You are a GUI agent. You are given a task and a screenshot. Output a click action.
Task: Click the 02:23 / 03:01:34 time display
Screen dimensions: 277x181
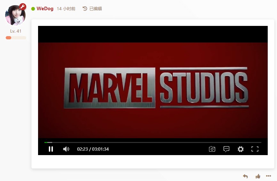[x=93, y=149]
